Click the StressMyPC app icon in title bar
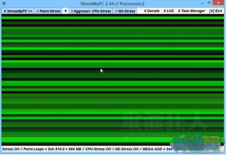Screen dimensions: 226x155 pyautogui.click(x=4, y=3)
